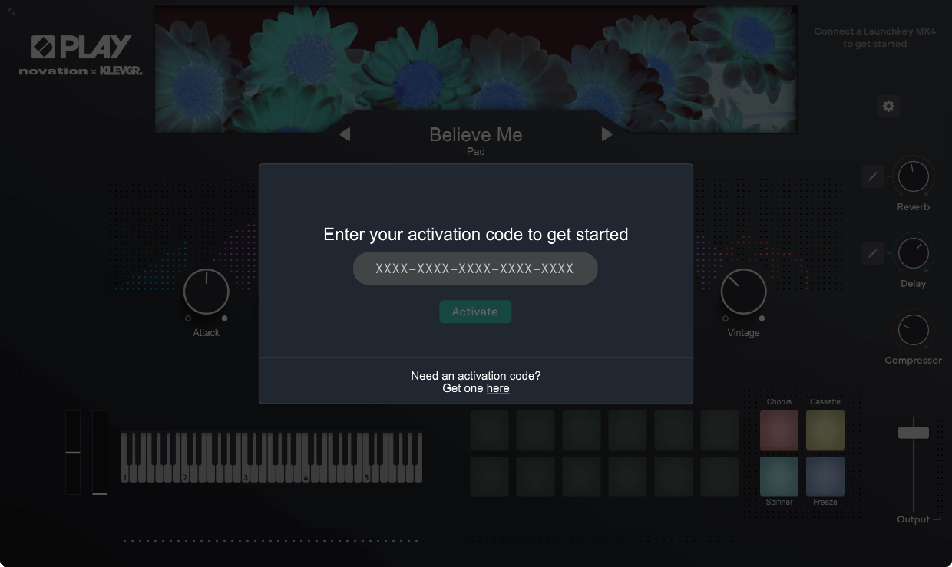The width and height of the screenshot is (952, 567).
Task: Click the 'Pad' category label
Action: [476, 152]
